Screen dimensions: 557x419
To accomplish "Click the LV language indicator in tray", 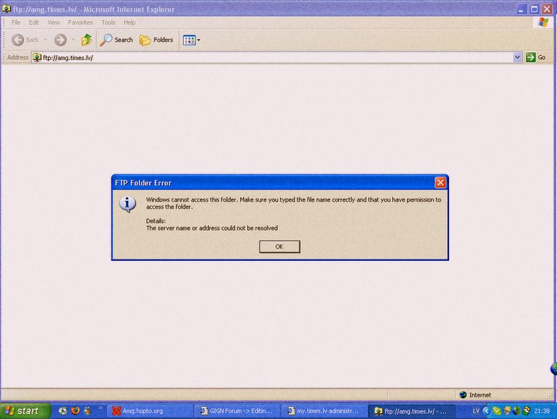I will [x=476, y=411].
